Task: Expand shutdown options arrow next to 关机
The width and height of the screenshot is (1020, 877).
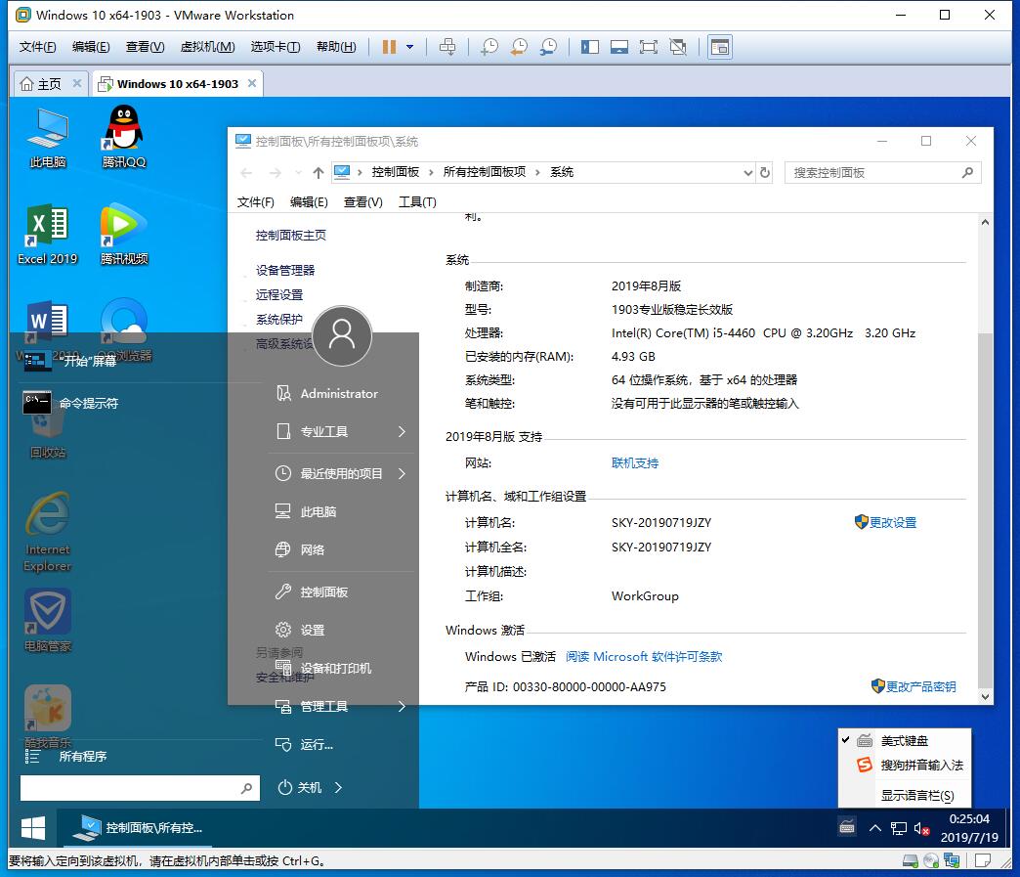Action: [x=338, y=787]
